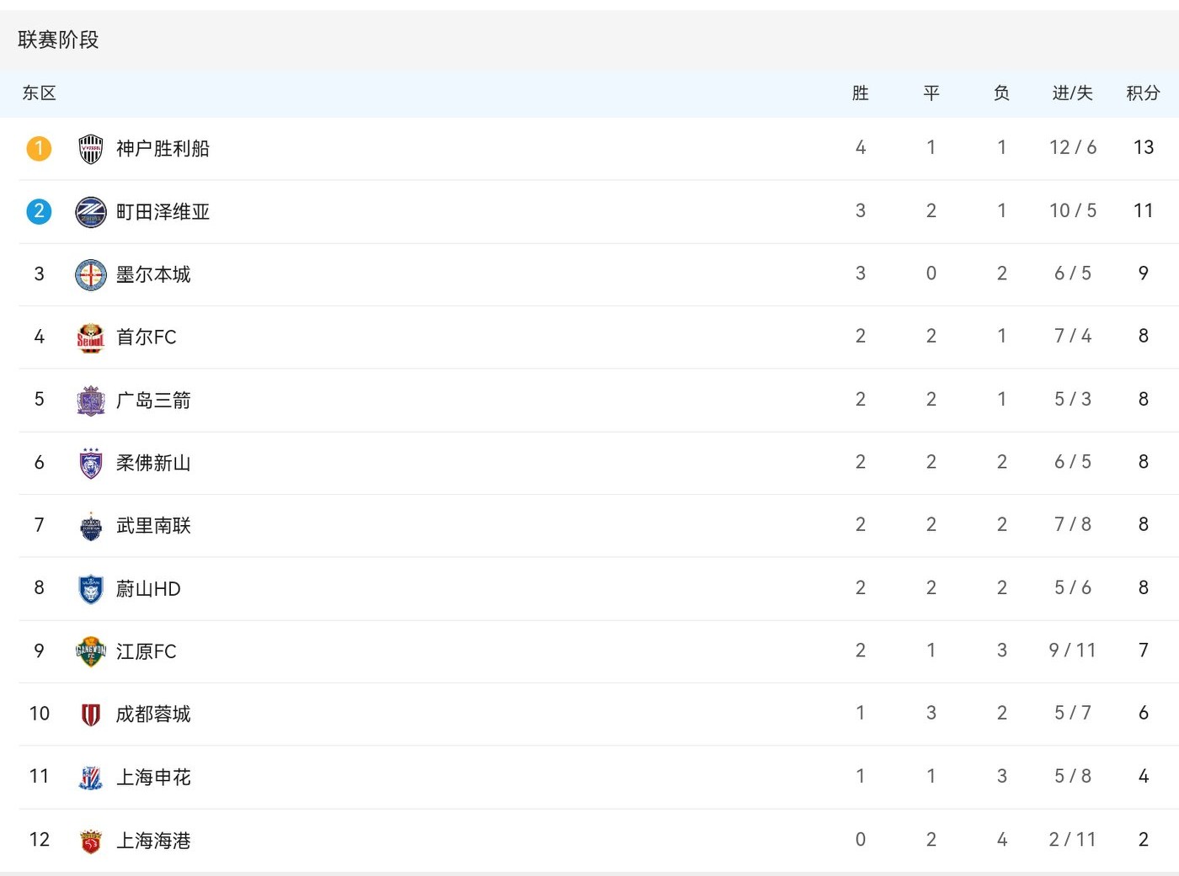Open the 神户胜利船 team name link
This screenshot has width=1179, height=876.
click(x=163, y=149)
